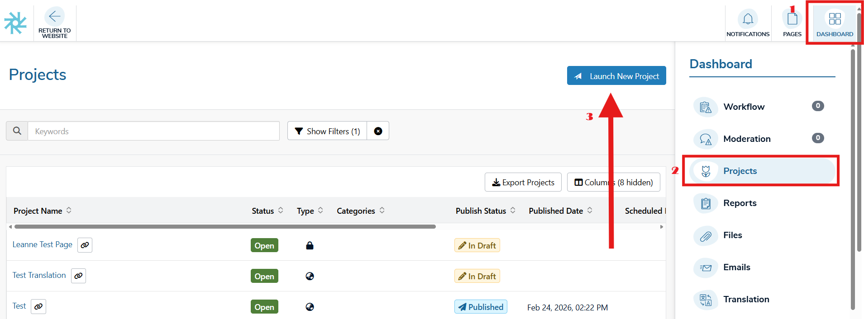
Task: Focus the Keywords search field
Action: (x=153, y=131)
